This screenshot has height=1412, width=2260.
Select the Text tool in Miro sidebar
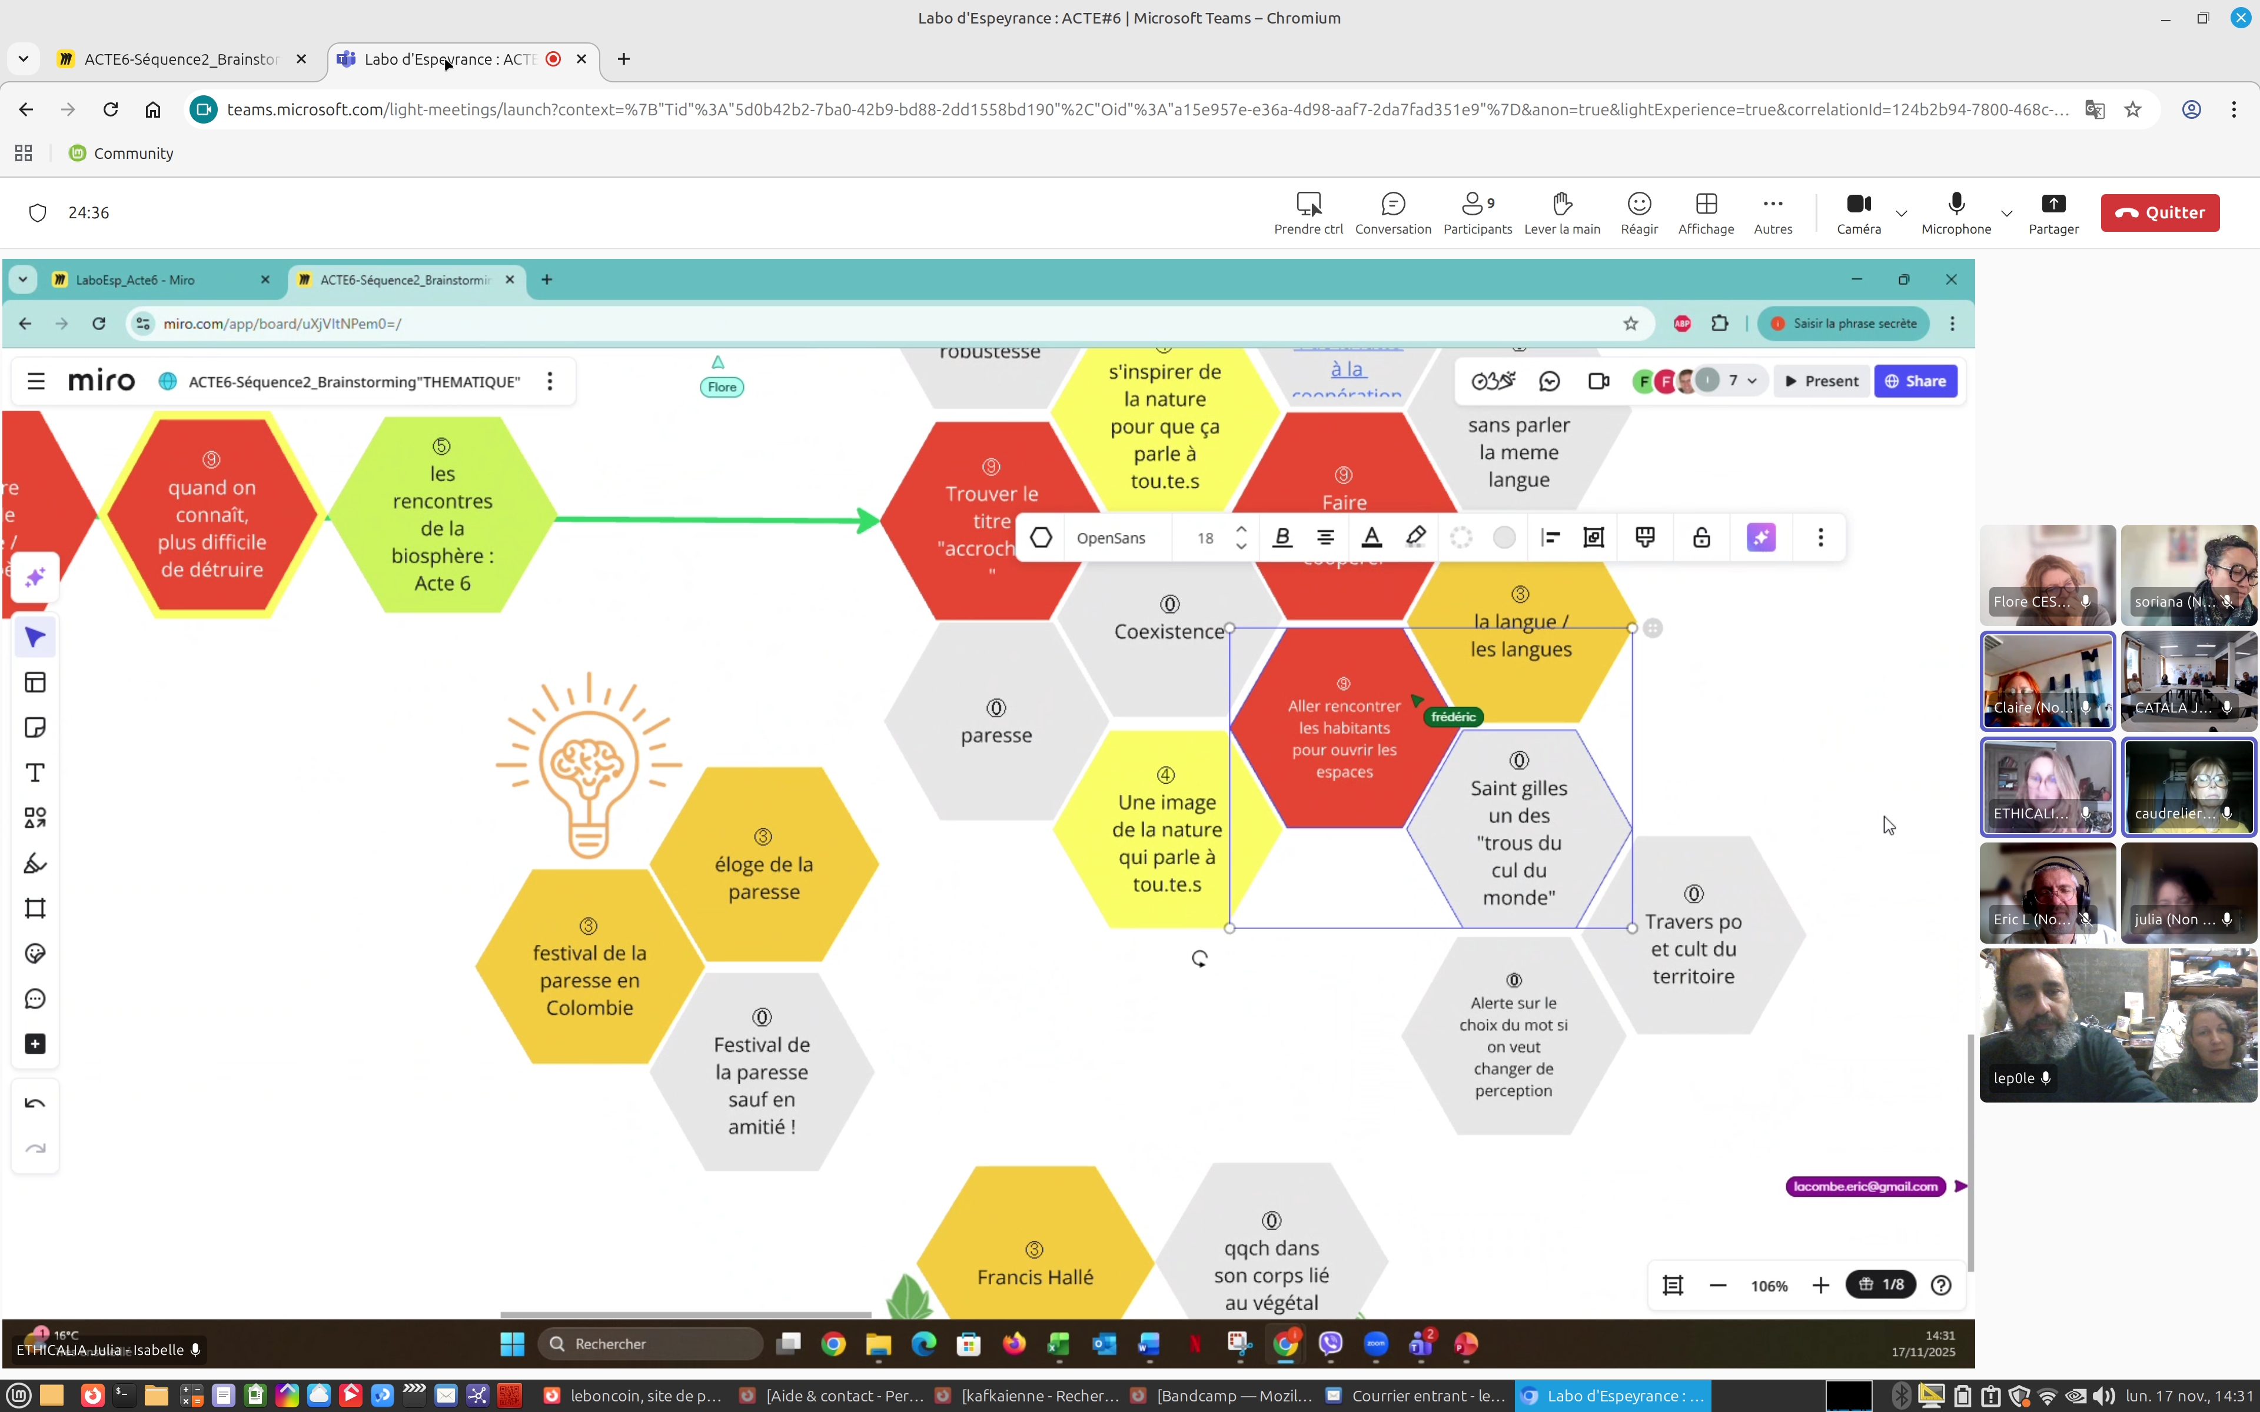pos(35,772)
